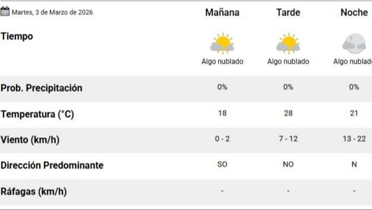Click the Mañana wind direction SO
This screenshot has width=372, height=210.
point(222,165)
